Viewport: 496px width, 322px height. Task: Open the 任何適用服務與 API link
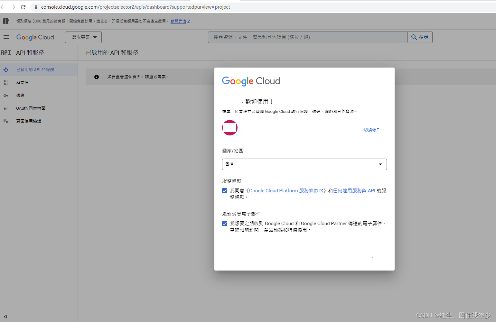tap(354, 191)
